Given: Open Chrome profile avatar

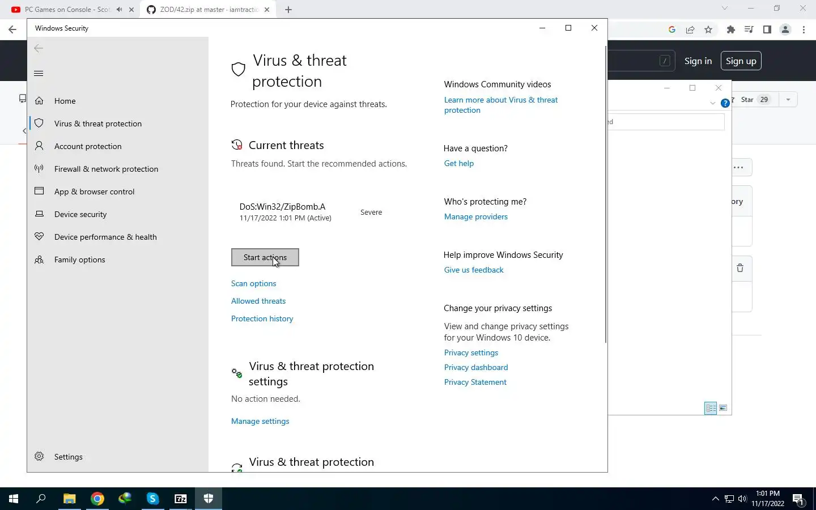Looking at the screenshot, I should (x=785, y=29).
